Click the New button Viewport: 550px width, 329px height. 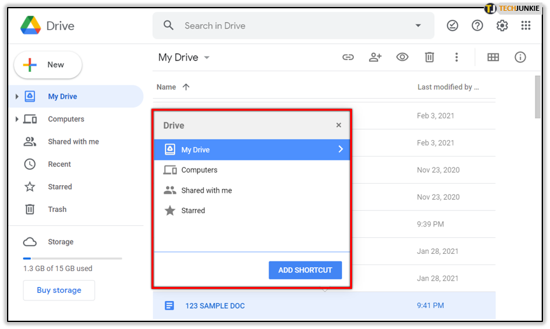48,65
